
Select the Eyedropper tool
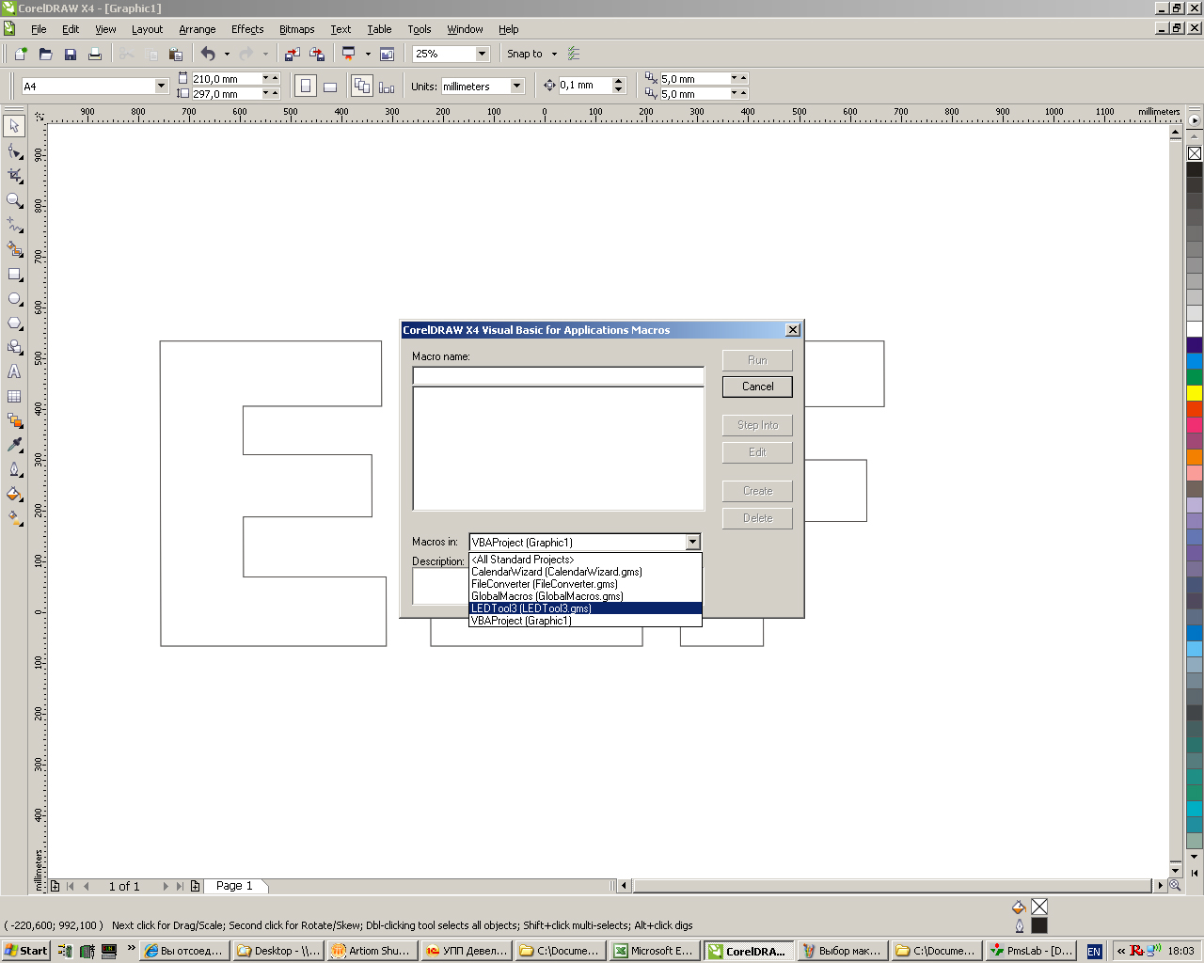(14, 445)
